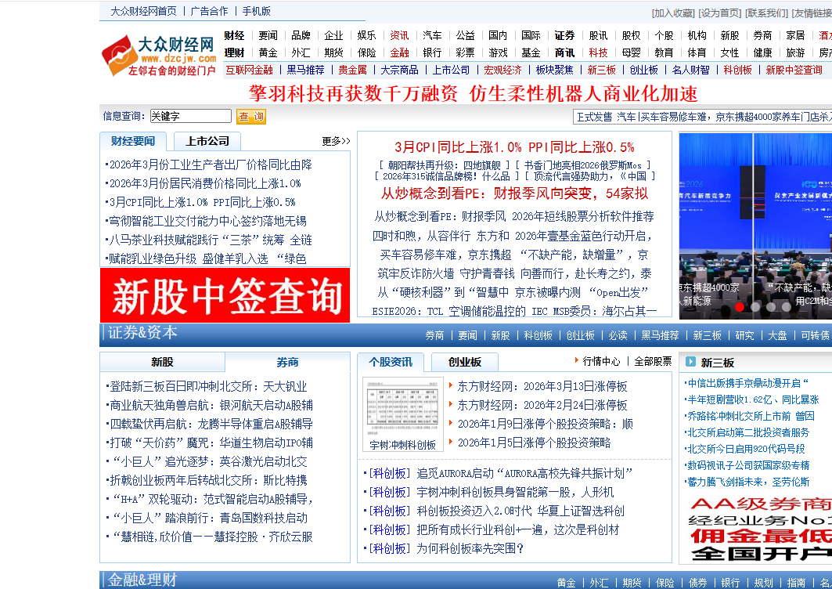
Task: Open the 黑马推荐 link in the logo sub-navigation
Action: [x=305, y=70]
